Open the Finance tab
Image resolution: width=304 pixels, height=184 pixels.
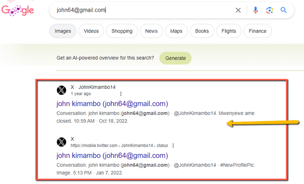(x=258, y=31)
